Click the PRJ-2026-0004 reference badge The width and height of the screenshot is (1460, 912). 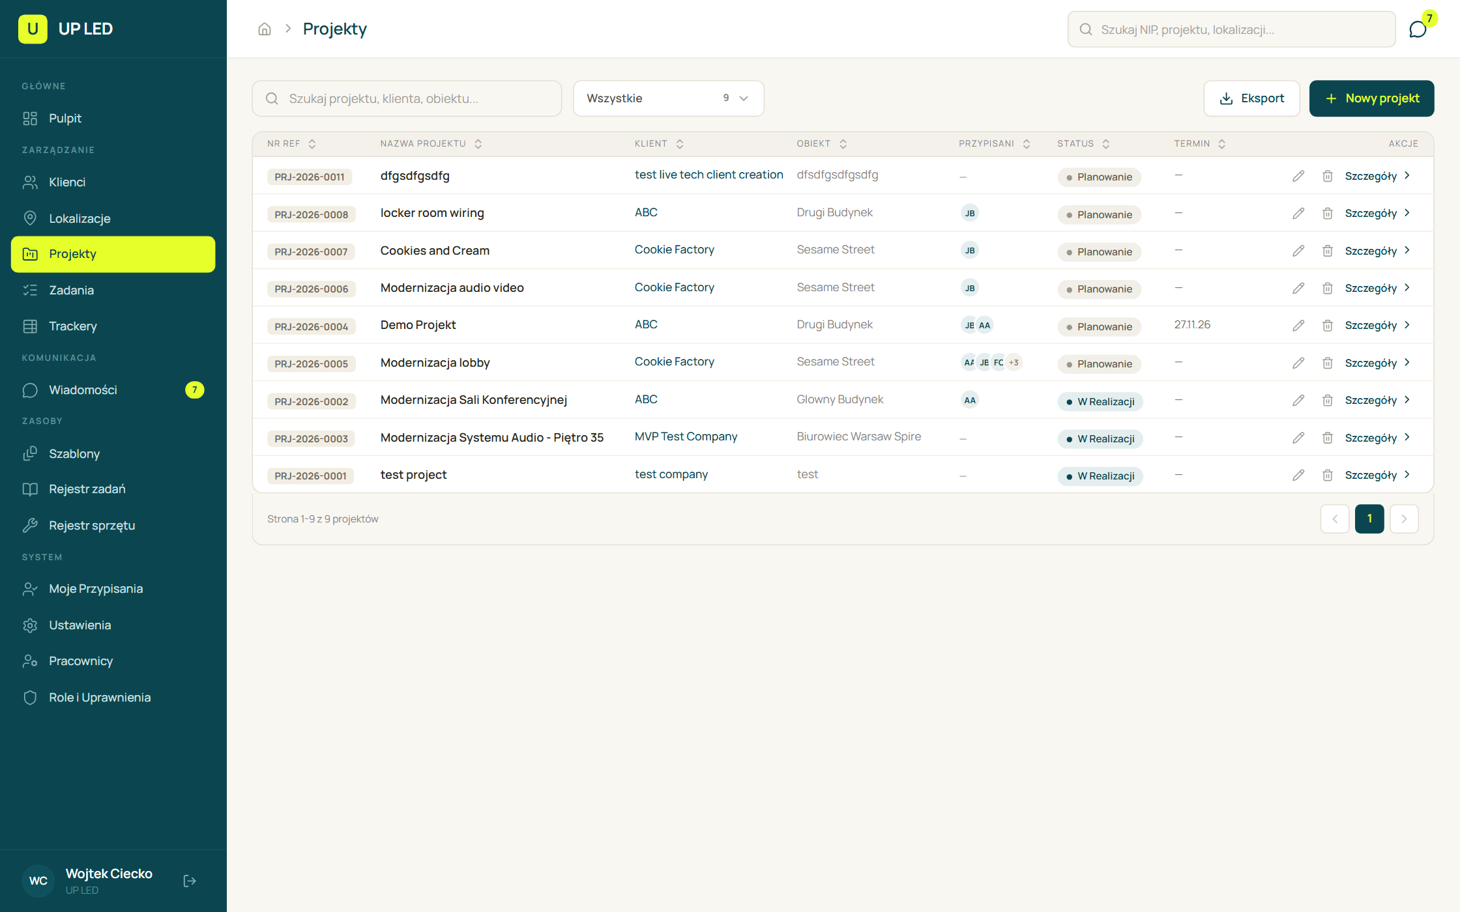[x=311, y=326]
